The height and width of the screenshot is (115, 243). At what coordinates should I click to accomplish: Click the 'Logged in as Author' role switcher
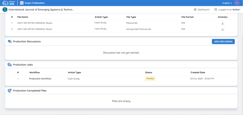tap(227, 10)
